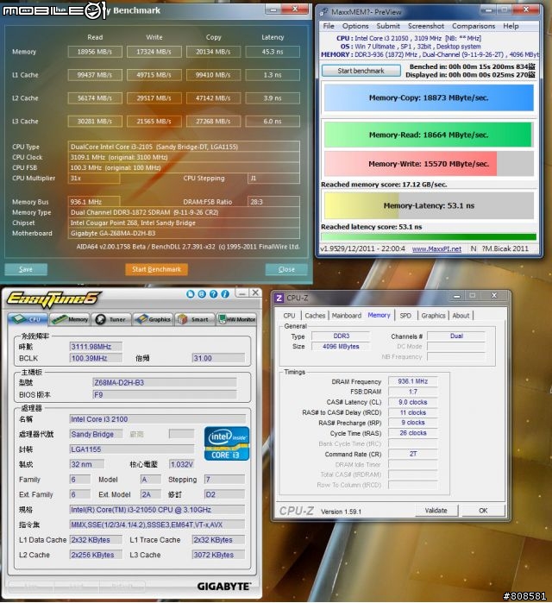Viewport: 552px width, 603px height.
Task: Open the Graphics tab in EasyTune6
Action: 153,319
